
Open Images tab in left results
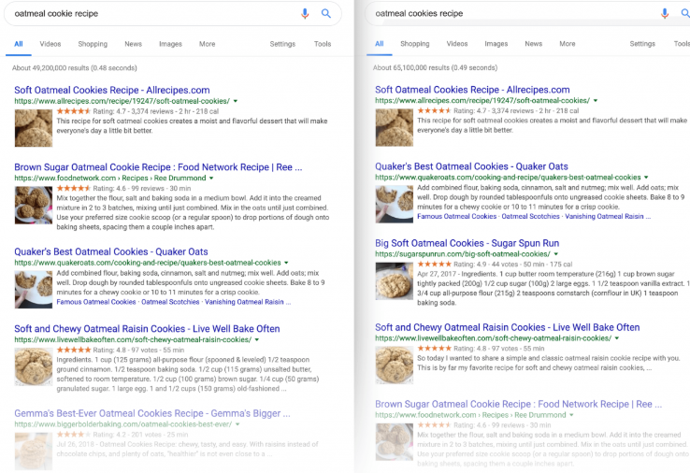[x=170, y=44]
